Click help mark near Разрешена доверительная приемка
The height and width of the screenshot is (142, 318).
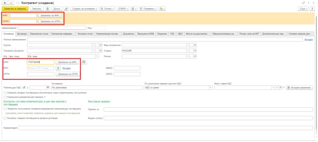45,97
